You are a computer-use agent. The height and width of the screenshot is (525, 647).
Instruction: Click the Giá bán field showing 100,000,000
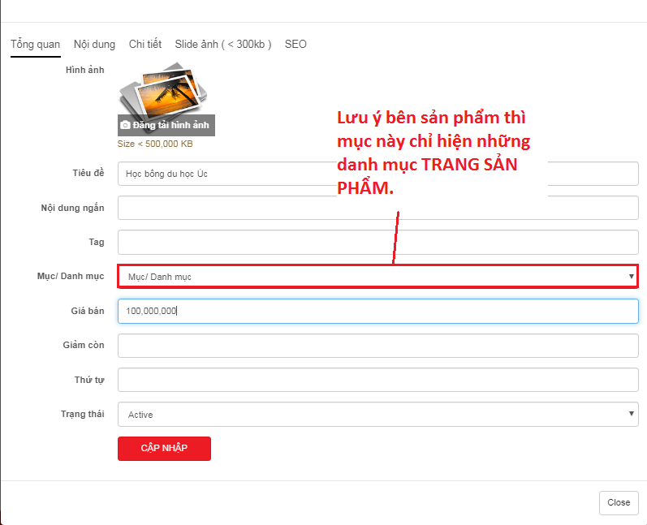(x=377, y=312)
